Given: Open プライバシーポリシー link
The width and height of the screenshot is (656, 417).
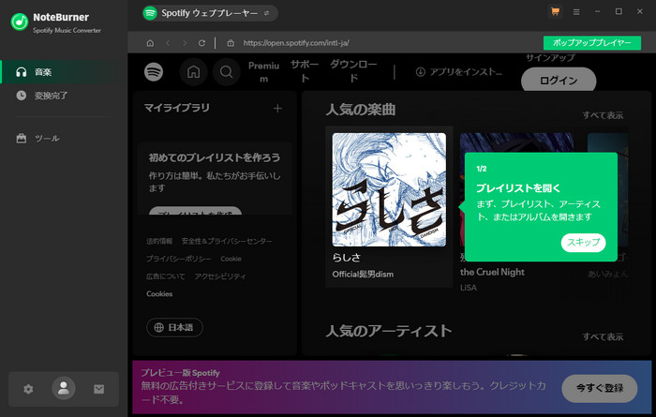Looking at the screenshot, I should (x=179, y=259).
